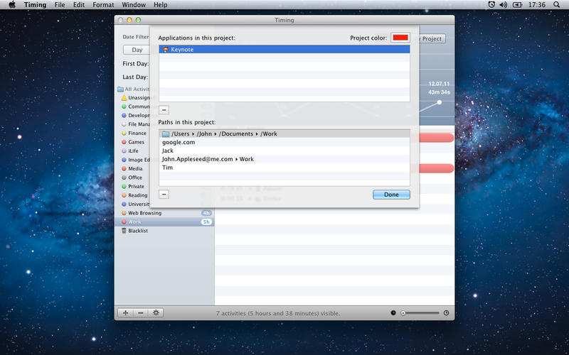
Task: Add a new project with plus button
Action: click(x=126, y=313)
